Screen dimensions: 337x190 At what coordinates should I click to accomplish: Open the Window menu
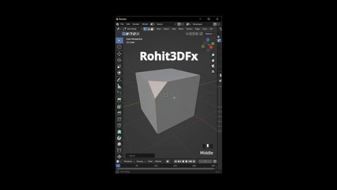145,24
